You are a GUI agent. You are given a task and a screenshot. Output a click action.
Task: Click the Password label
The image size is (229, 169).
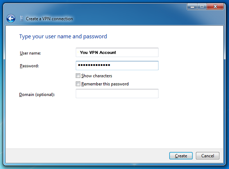click(29, 66)
